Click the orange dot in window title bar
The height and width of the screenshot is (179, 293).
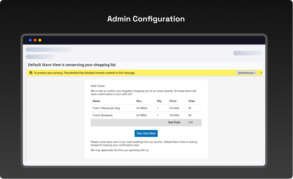point(35,40)
